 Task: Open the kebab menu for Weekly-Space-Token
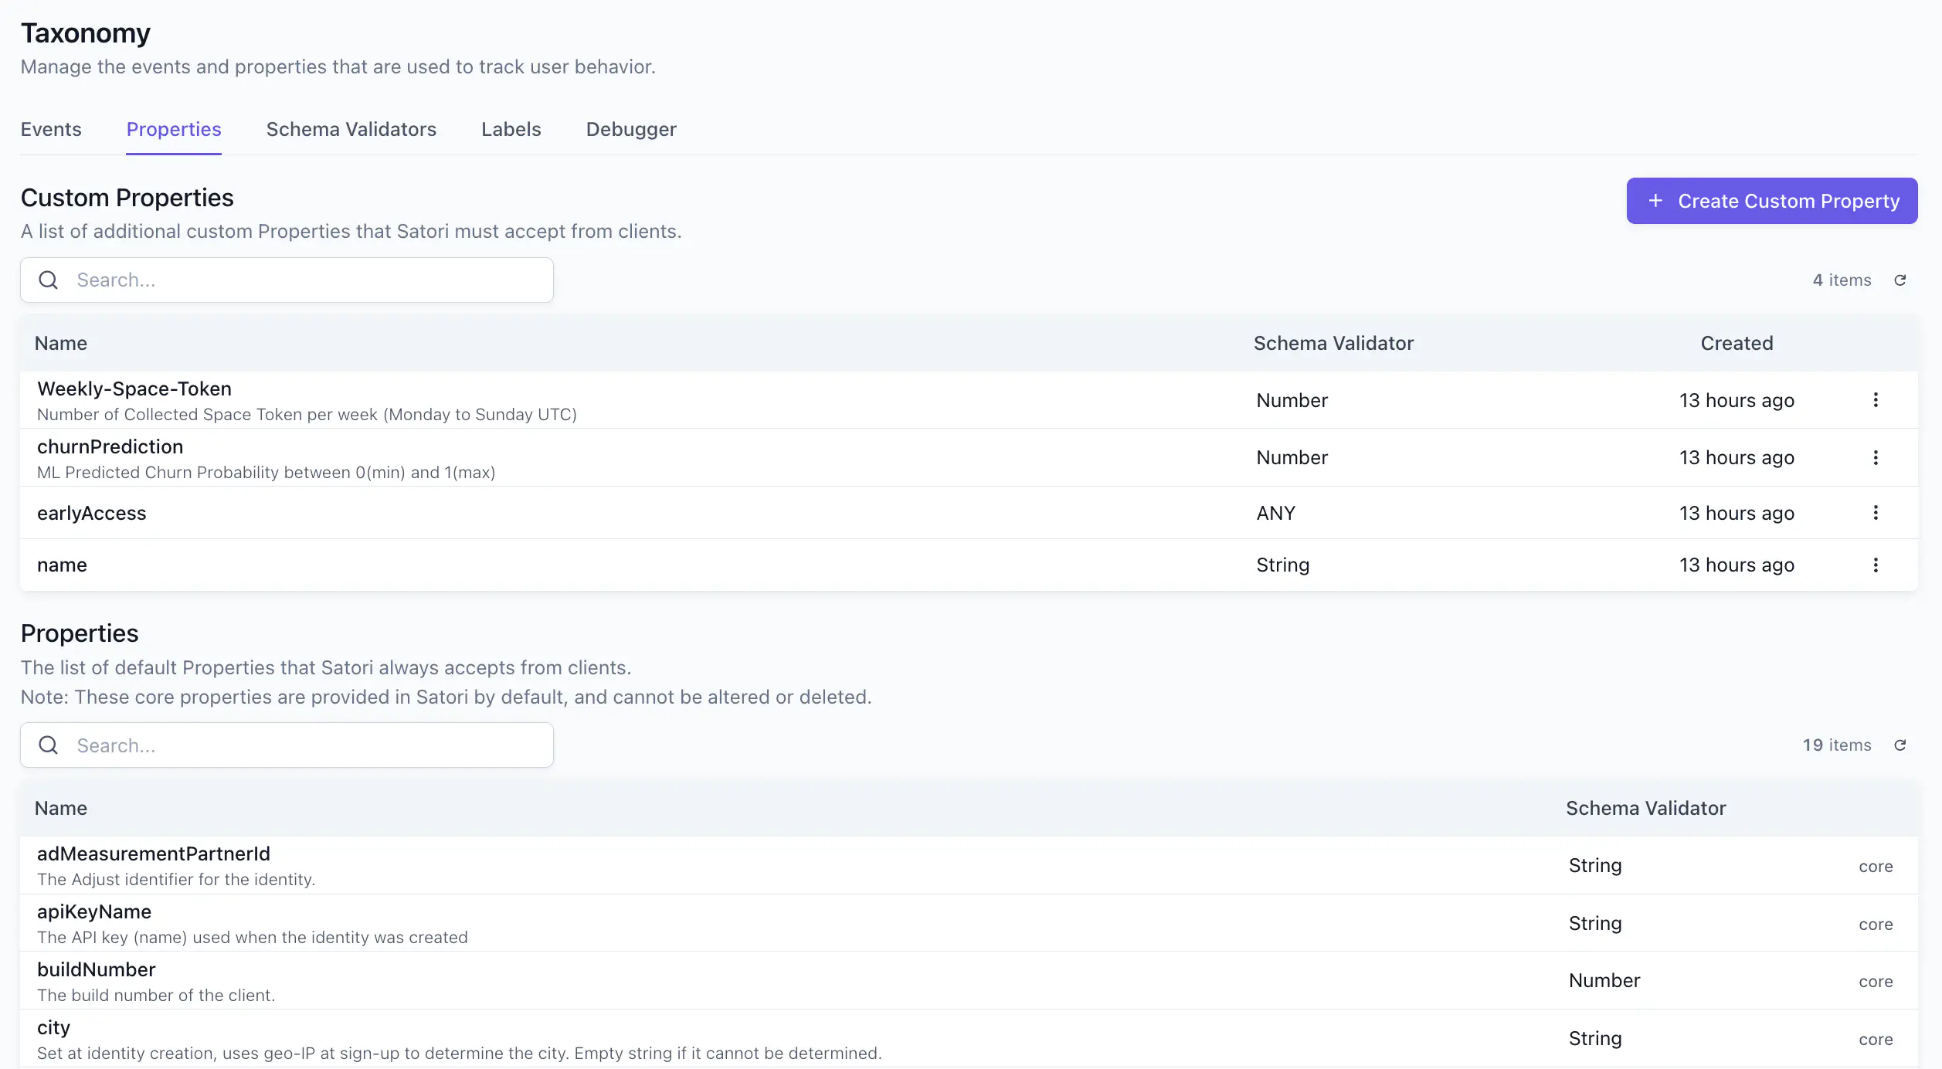1876,399
